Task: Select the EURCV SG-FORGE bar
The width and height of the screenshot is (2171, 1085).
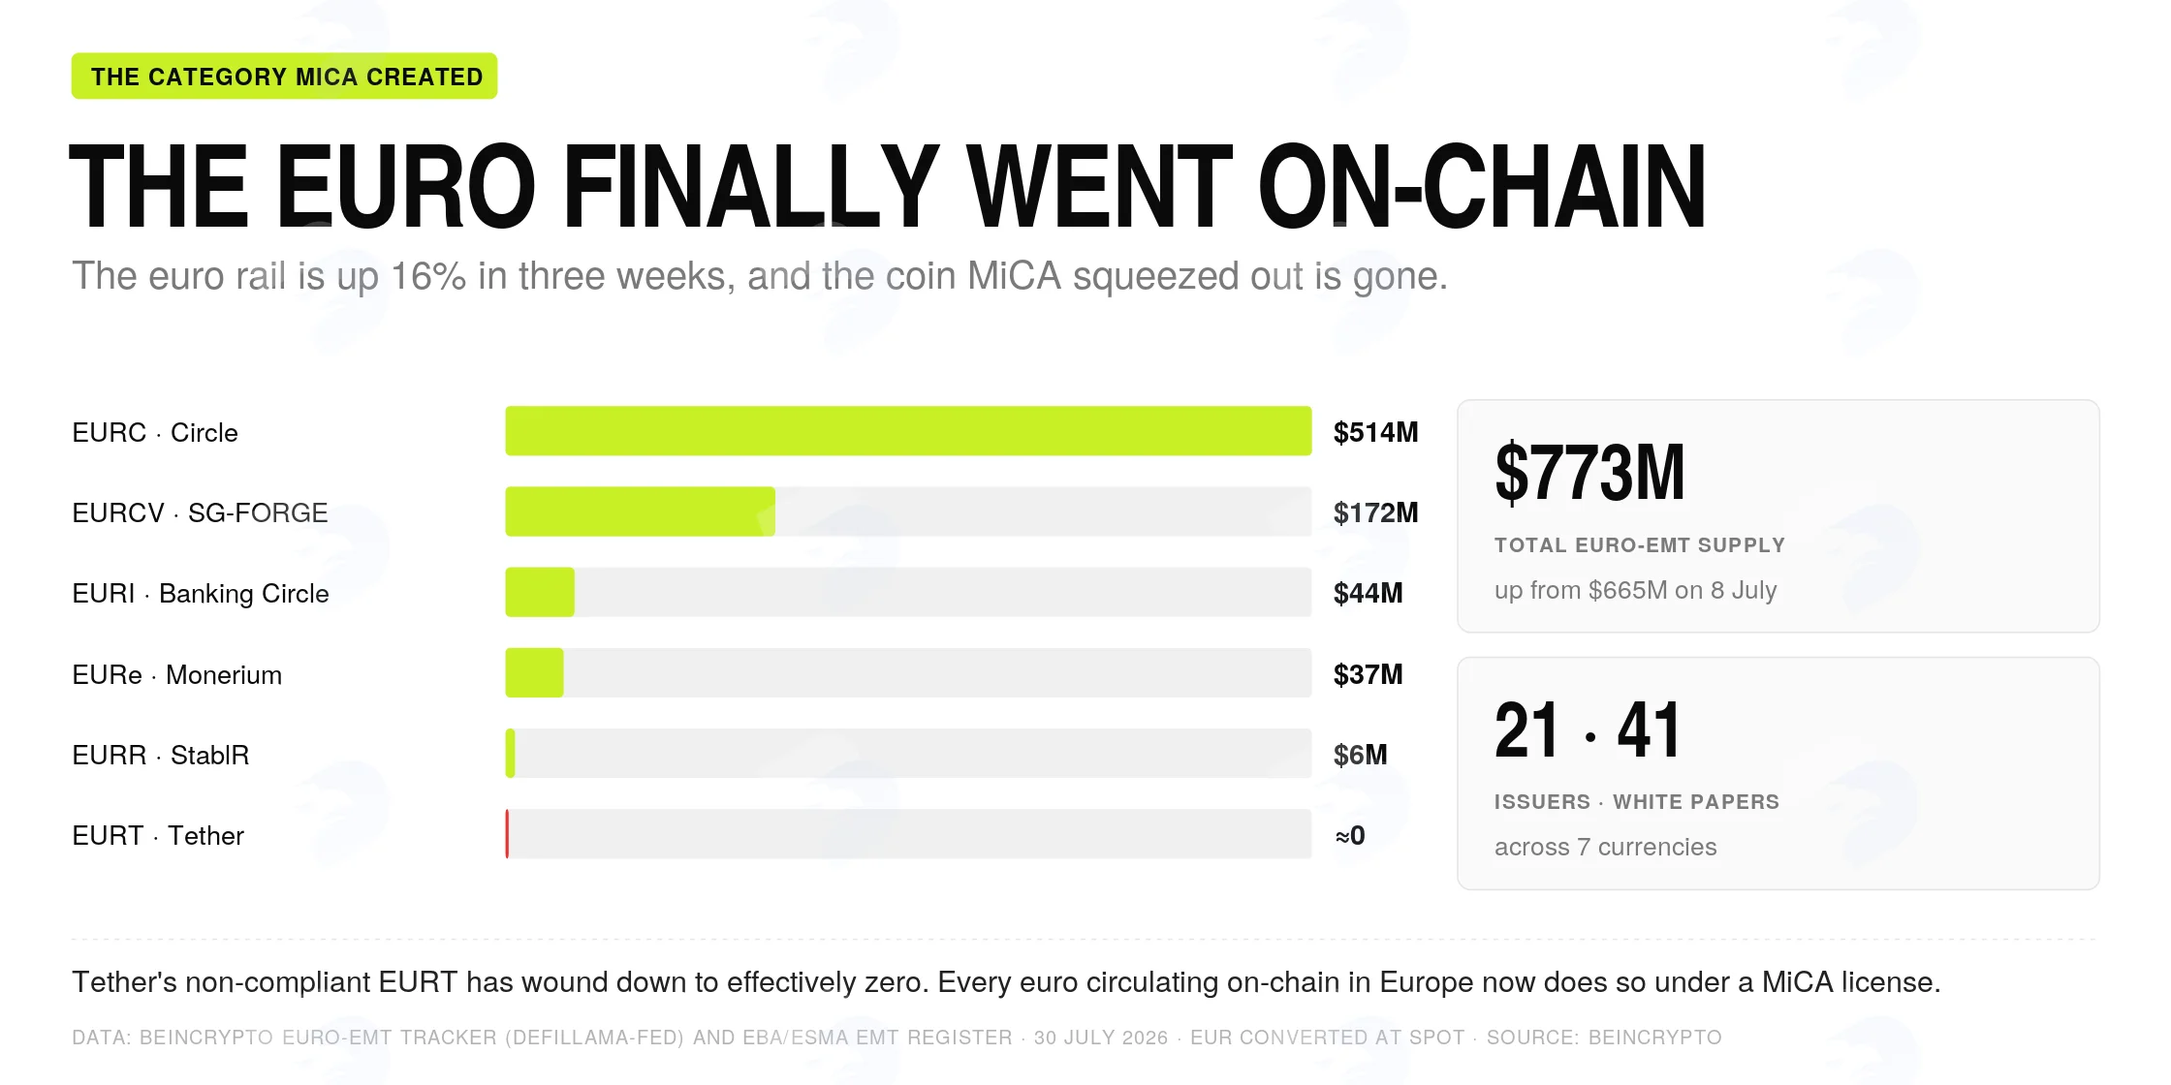Action: pos(640,511)
